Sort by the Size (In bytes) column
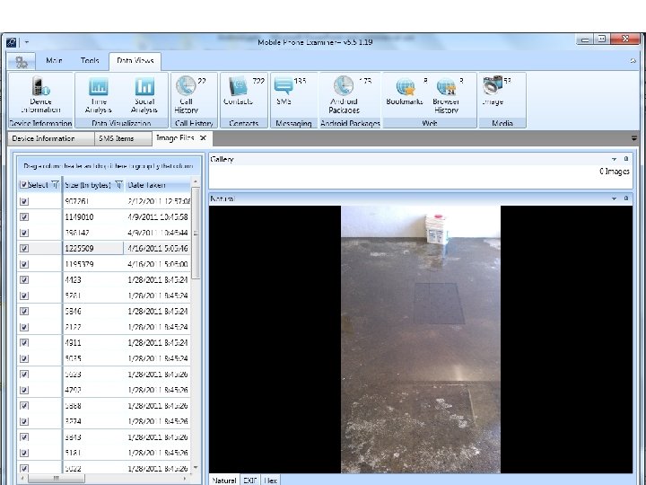Viewport: 646px width, 485px height. [x=88, y=185]
